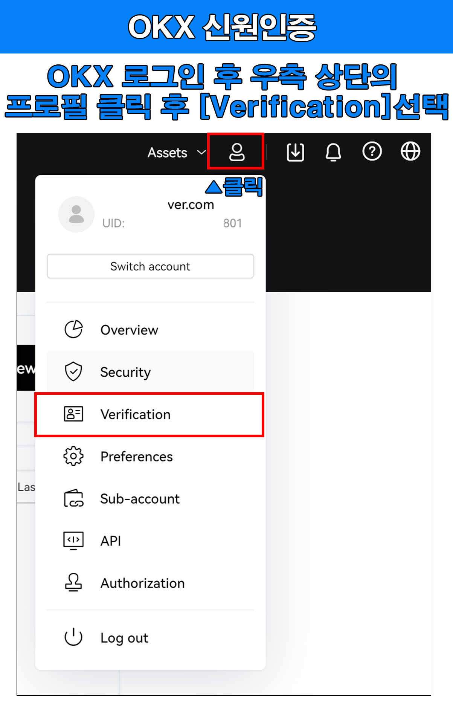Open the API menu entry

(x=150, y=541)
